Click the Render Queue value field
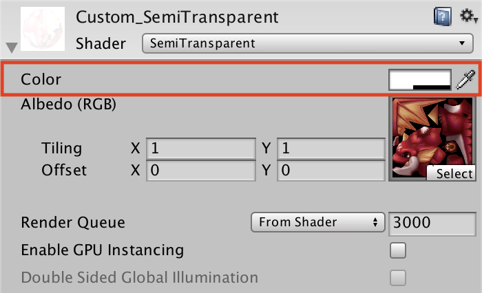The width and height of the screenshot is (482, 293). (x=432, y=222)
